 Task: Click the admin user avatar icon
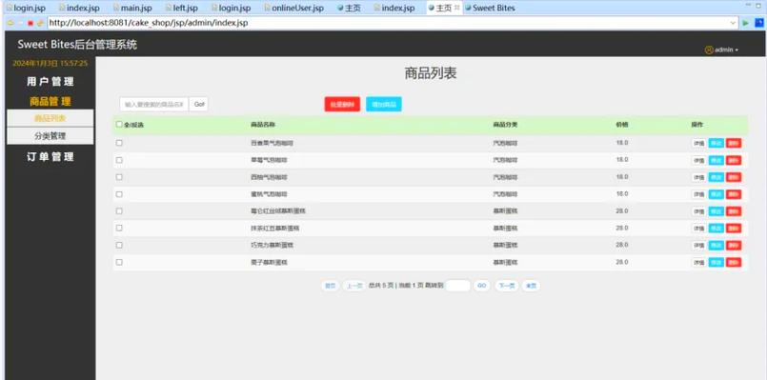click(709, 50)
